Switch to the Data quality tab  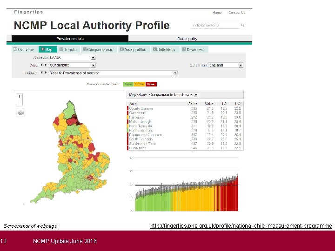pyautogui.click(x=187, y=39)
